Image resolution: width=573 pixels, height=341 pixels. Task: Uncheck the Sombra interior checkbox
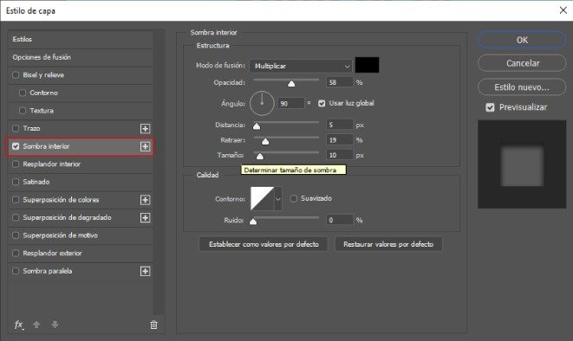click(16, 146)
